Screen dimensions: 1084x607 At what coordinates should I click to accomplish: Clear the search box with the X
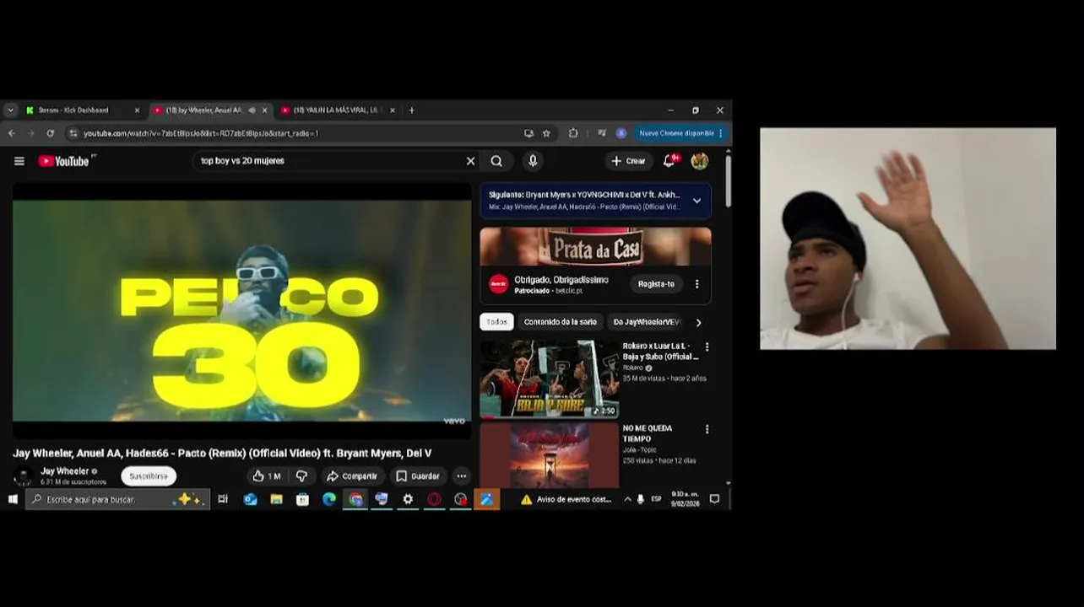(470, 161)
